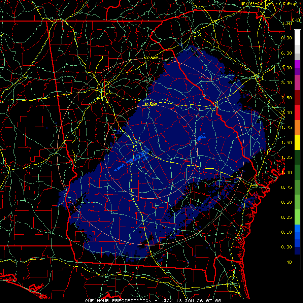Click the 1.50 legend value

coord(287,143)
